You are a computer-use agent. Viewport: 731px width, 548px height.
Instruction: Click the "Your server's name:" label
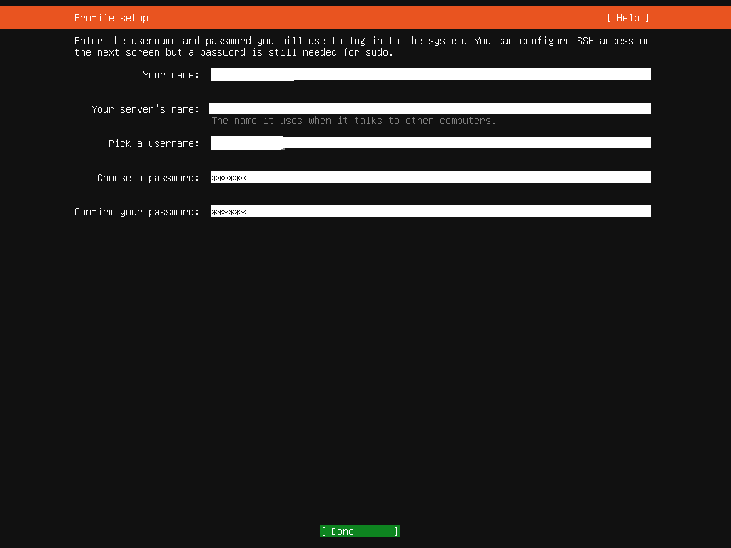point(145,109)
